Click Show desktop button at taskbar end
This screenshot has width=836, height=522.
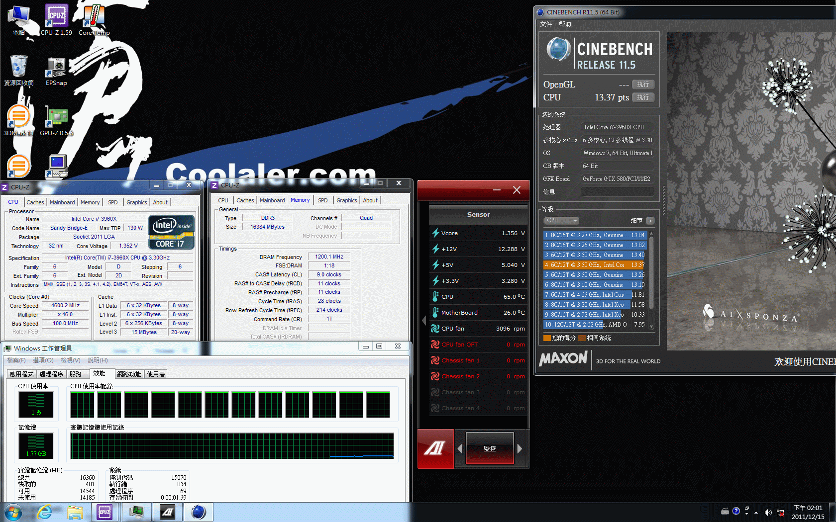[832, 512]
